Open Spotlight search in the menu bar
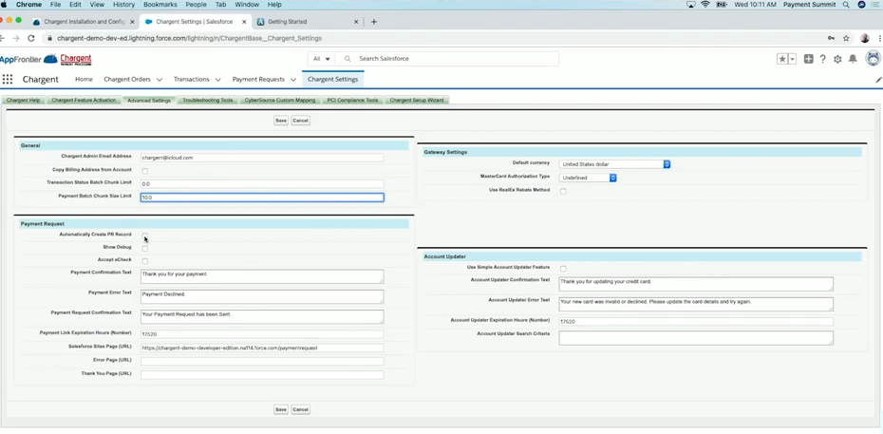883x434 pixels. coord(846,5)
